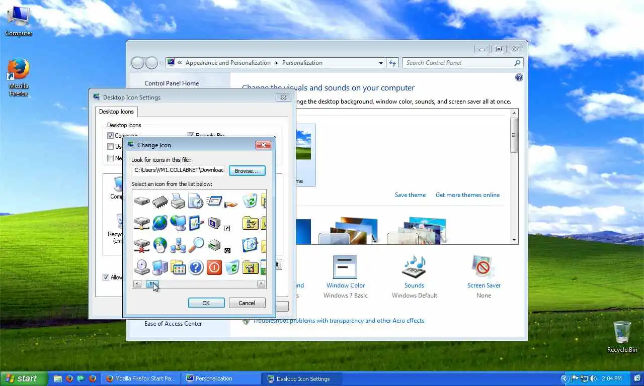Click the Browse... button

click(247, 170)
